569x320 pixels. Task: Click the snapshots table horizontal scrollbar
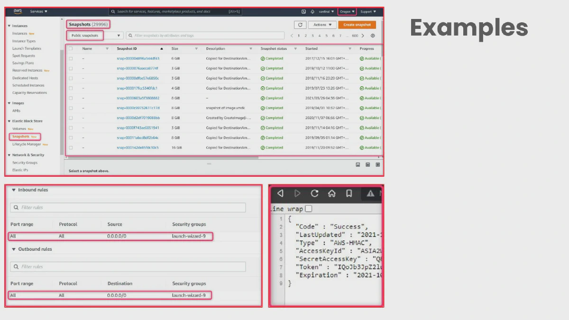[164, 157]
